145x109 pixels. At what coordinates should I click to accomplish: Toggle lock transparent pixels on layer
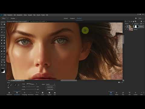tap(136, 21)
